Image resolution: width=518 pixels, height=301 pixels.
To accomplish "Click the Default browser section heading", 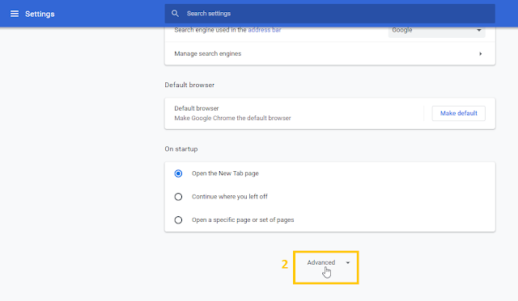I will [x=189, y=85].
